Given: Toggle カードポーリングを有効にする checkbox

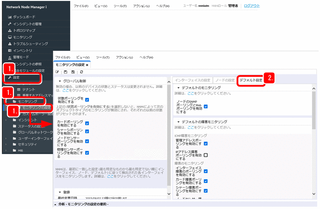Looking at the screenshot, I should click(87, 123).
